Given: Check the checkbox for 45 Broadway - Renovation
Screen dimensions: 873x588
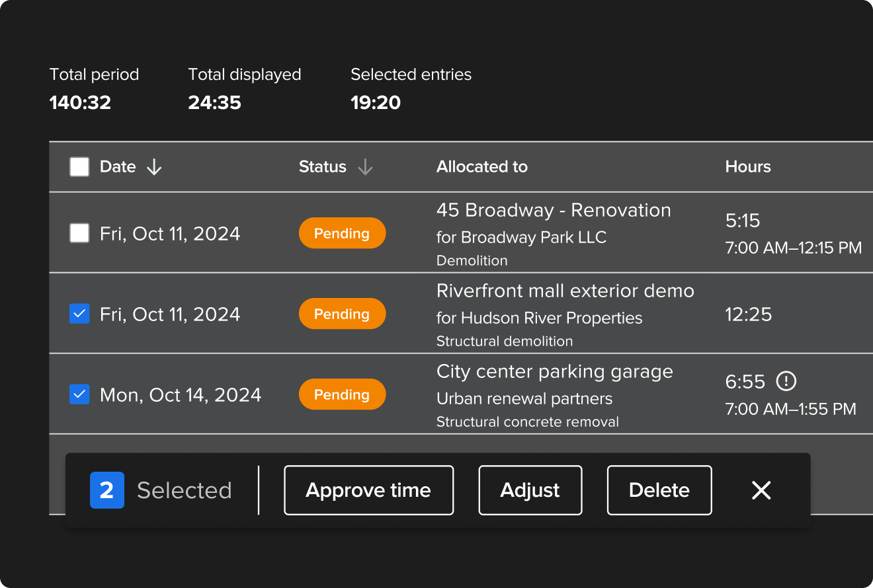Looking at the screenshot, I should (79, 233).
